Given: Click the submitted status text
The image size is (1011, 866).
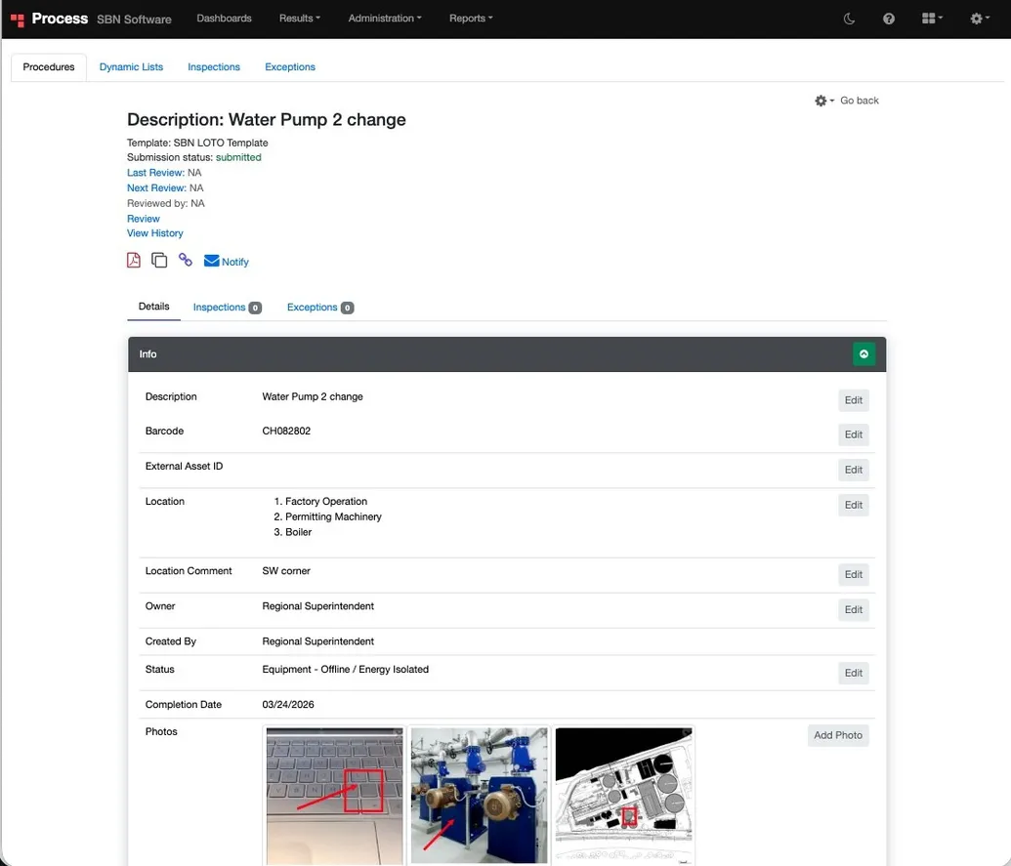Looking at the screenshot, I should click(x=238, y=157).
